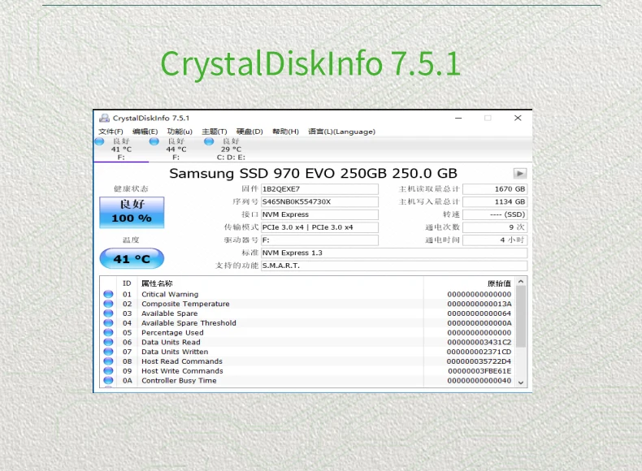
Task: Click the transfer mode field PCIe 3.0 x4
Action: coord(319,227)
